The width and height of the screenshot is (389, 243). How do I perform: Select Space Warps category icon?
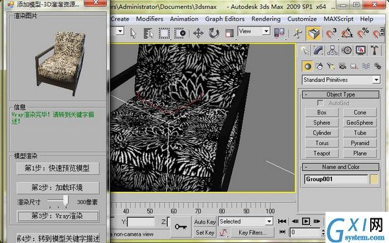click(366, 66)
